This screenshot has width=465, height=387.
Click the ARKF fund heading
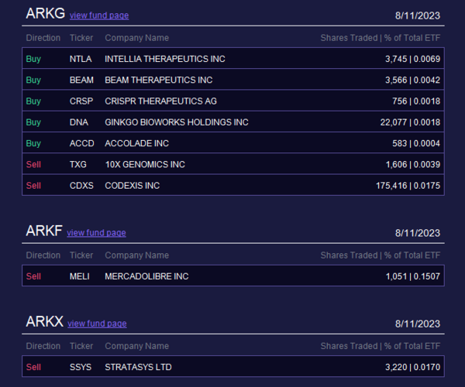(44, 231)
